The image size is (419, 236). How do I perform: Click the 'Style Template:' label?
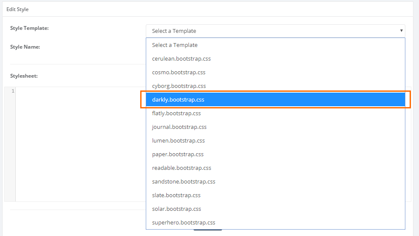(29, 28)
